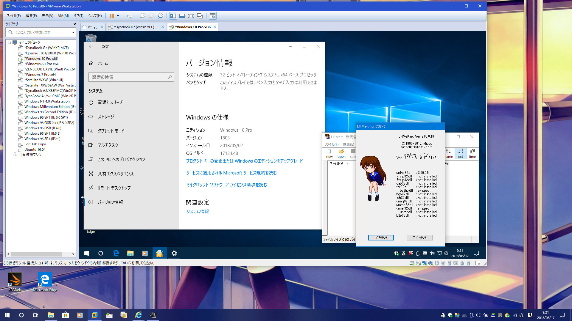
Task: Open Edge in the guest taskbar
Action: tap(116, 253)
